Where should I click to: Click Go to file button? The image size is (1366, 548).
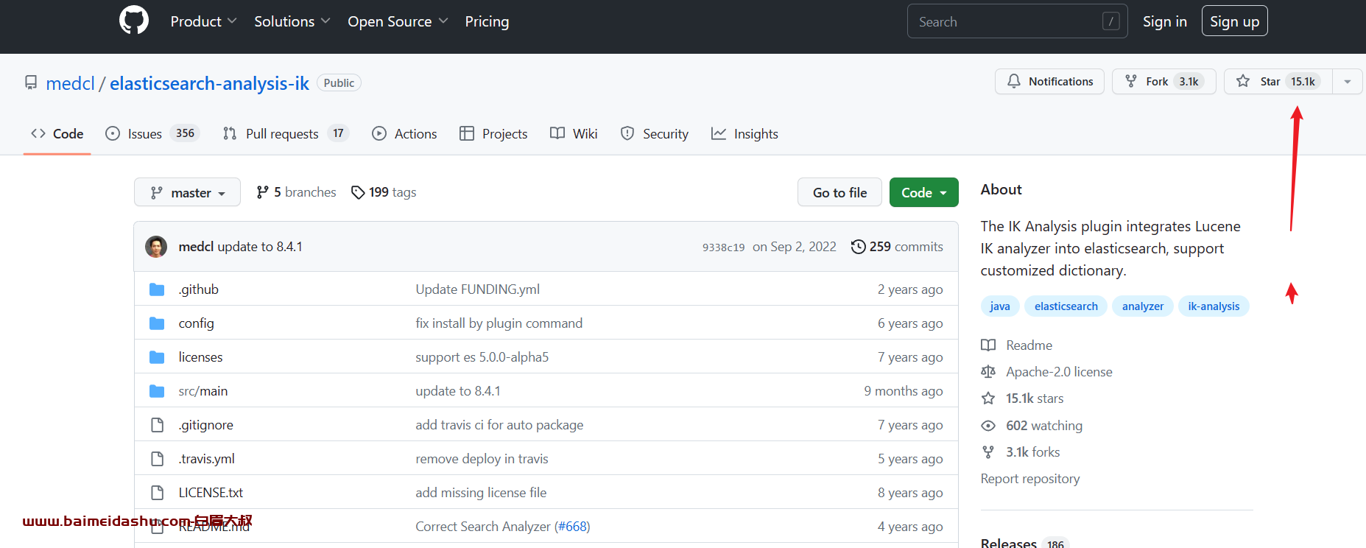point(839,192)
